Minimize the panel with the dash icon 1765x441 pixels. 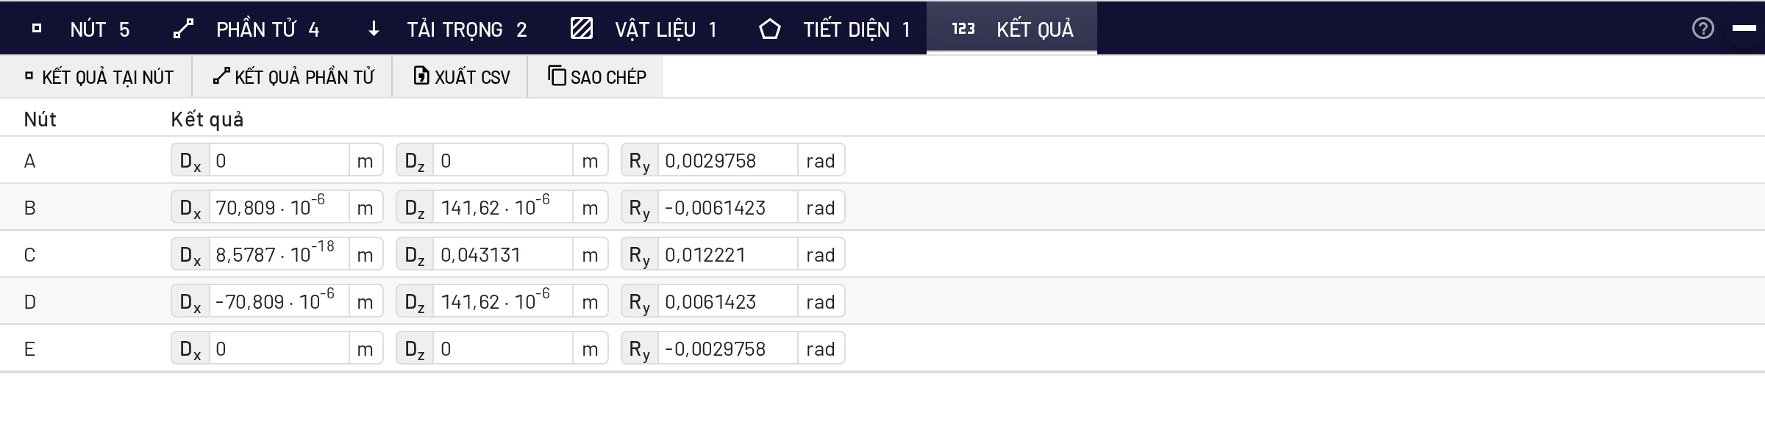pyautogui.click(x=1744, y=28)
